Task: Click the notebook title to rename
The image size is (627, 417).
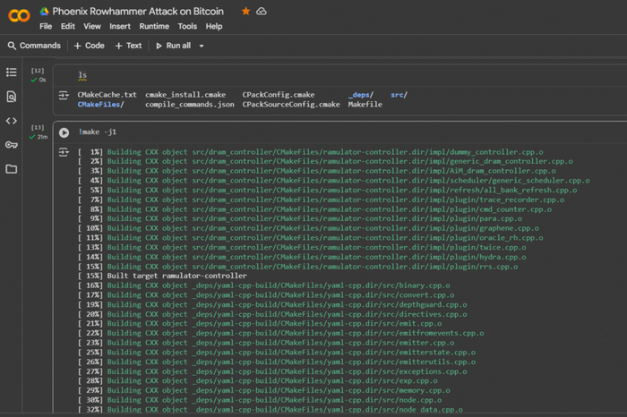Action: click(x=138, y=12)
